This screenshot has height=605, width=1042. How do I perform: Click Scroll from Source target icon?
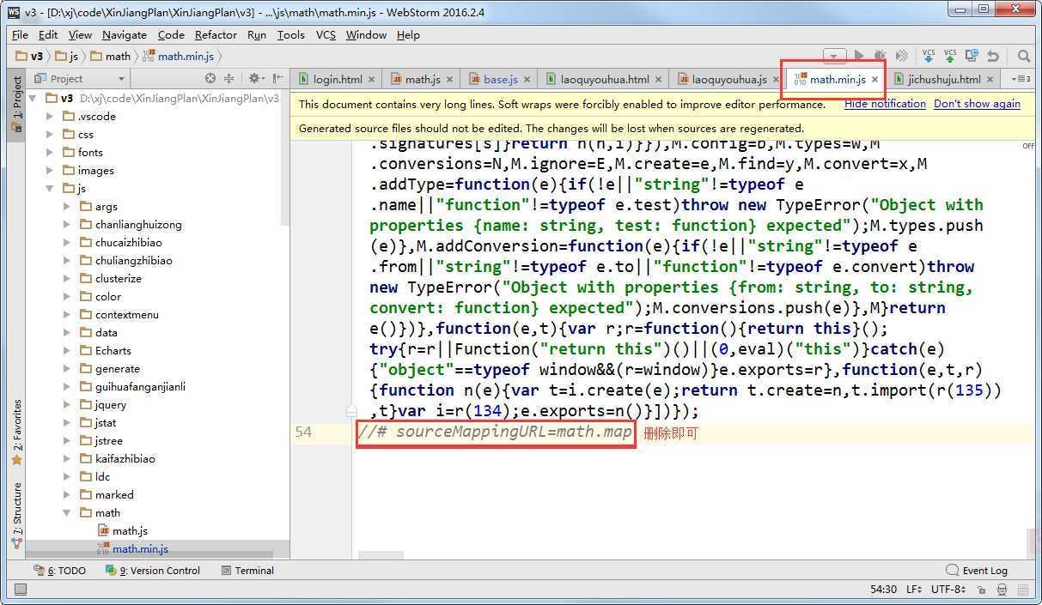pyautogui.click(x=210, y=78)
